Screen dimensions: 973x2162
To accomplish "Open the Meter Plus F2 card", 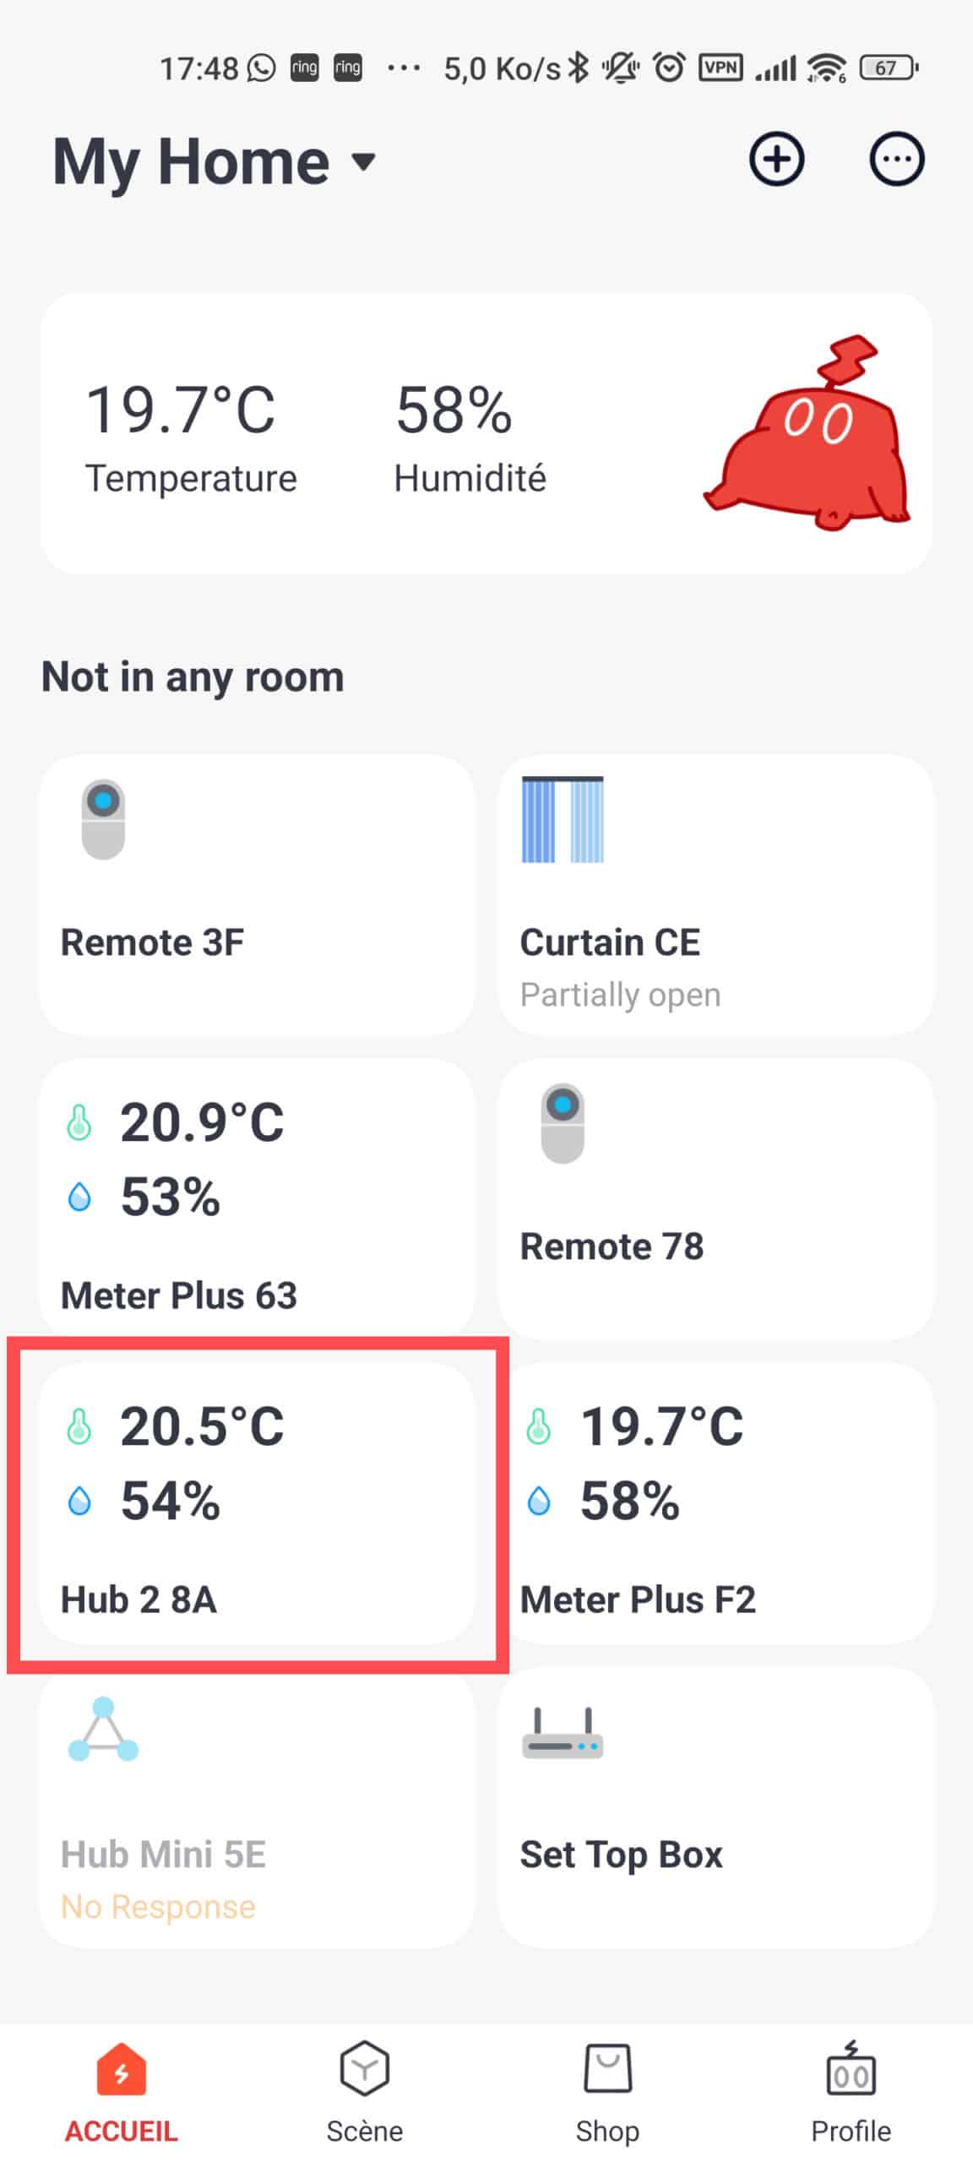I will (x=716, y=1502).
